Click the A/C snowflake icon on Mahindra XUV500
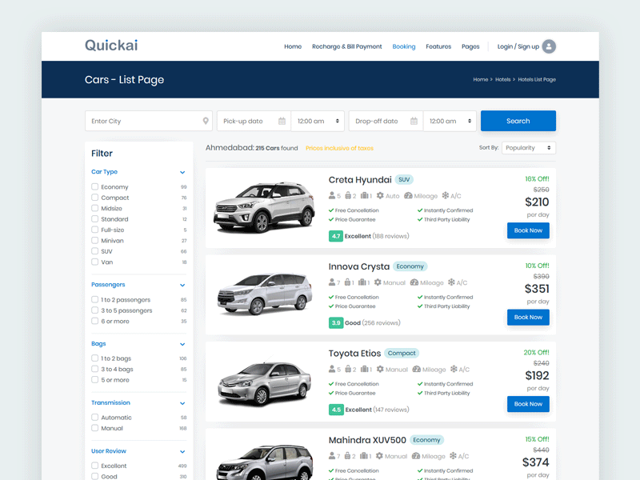The height and width of the screenshot is (480, 640). pos(453,456)
